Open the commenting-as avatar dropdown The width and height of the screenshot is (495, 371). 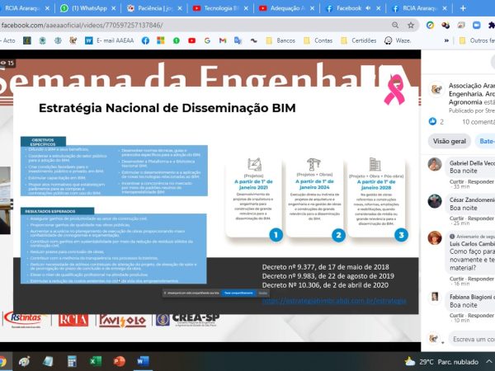pos(436,339)
